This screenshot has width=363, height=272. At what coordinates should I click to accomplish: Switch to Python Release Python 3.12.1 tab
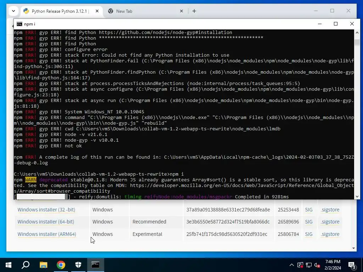59,11
